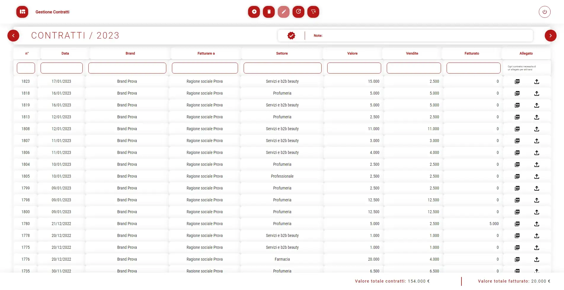The height and width of the screenshot is (290, 564).
Task: Click Valore totale fatturato 20.000 €
Action: coord(514,281)
